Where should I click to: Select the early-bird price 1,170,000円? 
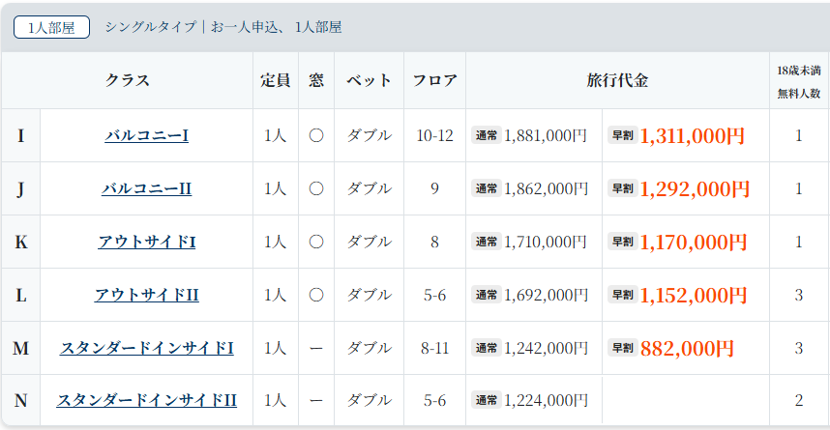pos(693,242)
